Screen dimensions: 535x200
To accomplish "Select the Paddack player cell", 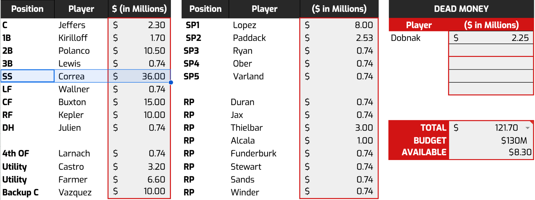I will tap(264, 38).
